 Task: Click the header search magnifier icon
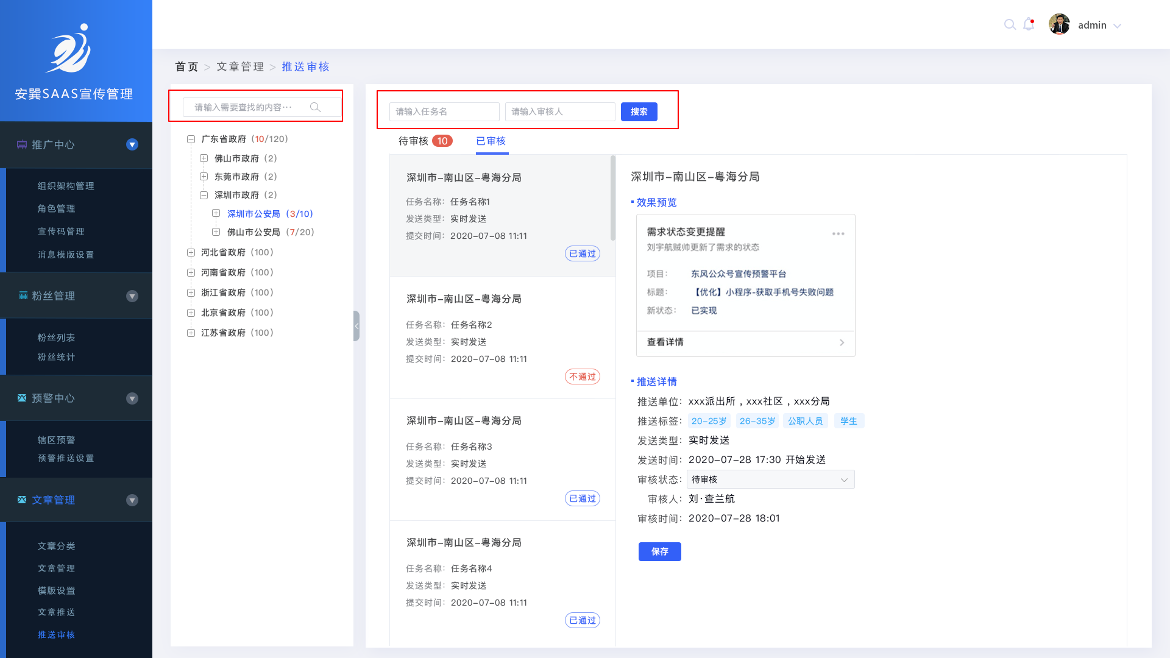tap(1010, 25)
